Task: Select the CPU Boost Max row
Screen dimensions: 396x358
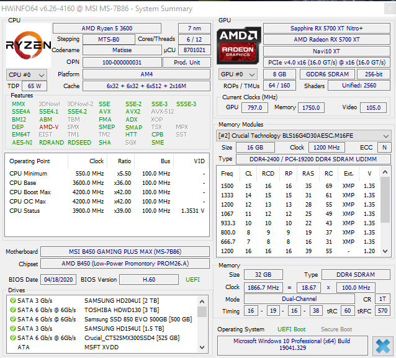Action: tap(107, 192)
